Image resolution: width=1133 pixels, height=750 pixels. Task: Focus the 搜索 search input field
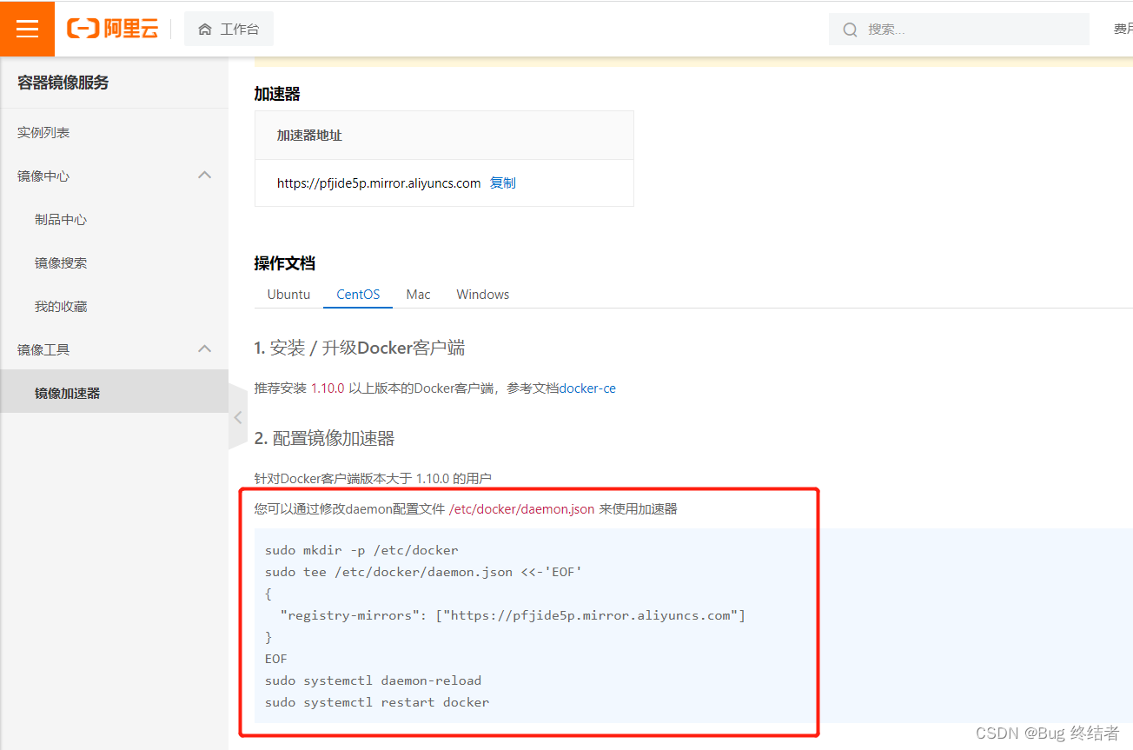[958, 29]
